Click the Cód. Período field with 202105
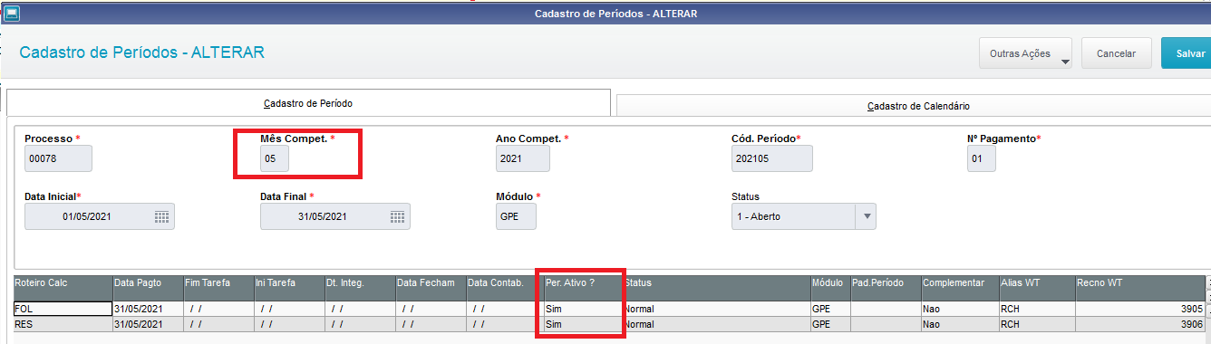Screen dimensions: 1211x344 click(771, 158)
